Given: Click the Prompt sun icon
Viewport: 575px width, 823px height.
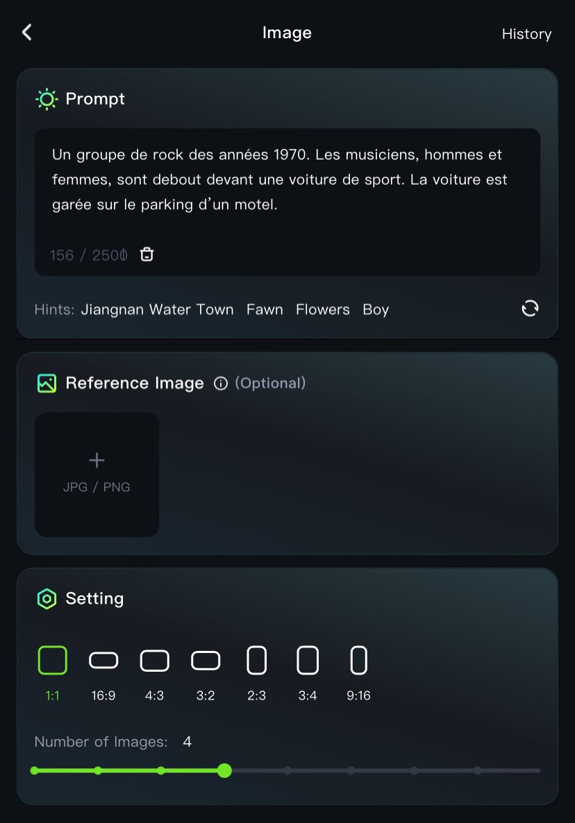Looking at the screenshot, I should [x=47, y=99].
